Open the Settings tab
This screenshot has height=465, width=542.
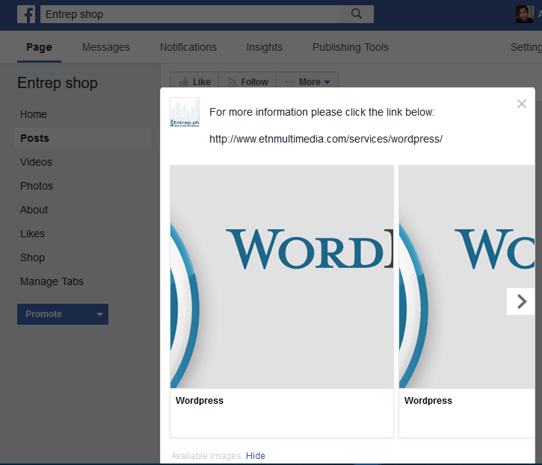[526, 47]
